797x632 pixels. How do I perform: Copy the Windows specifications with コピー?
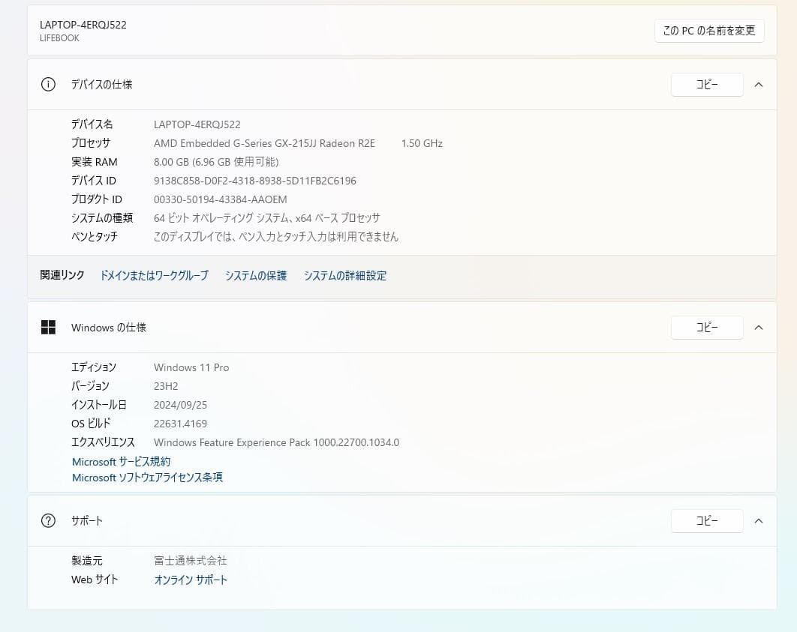706,327
